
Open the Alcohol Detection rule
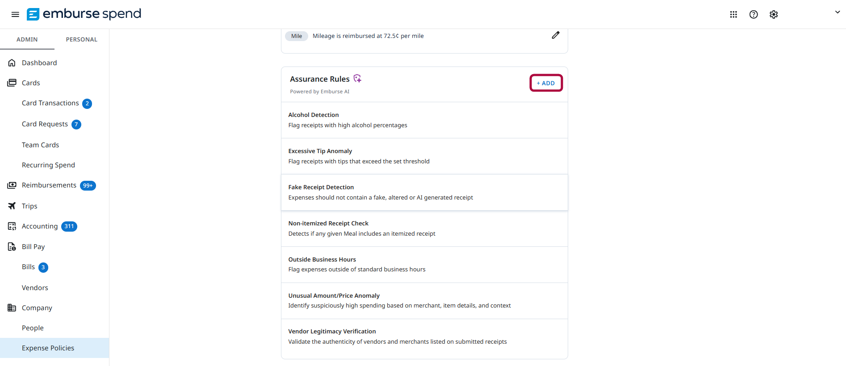point(424,120)
